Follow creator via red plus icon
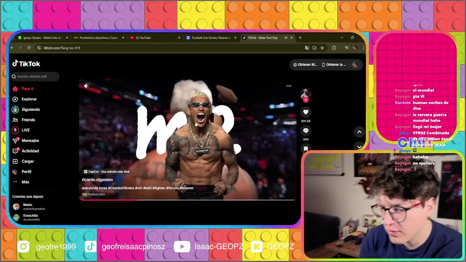The height and width of the screenshot is (262, 466). [x=306, y=100]
